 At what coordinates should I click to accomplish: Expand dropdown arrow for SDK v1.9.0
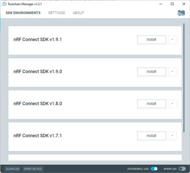172,72
